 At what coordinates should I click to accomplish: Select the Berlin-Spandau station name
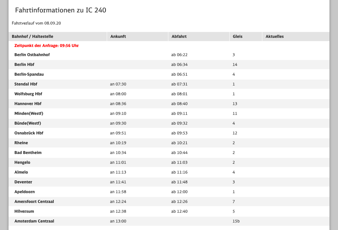click(x=29, y=74)
